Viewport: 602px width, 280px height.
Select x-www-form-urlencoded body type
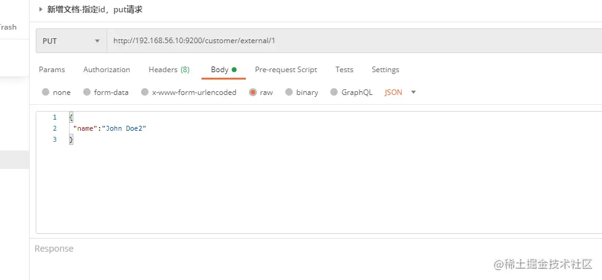pos(189,92)
